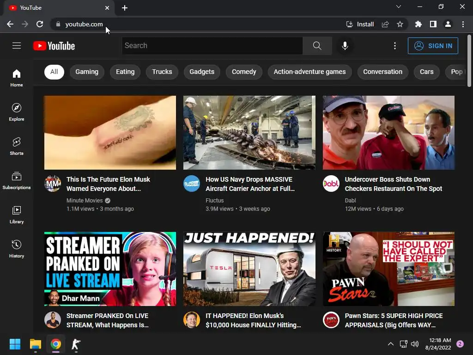Viewport: 473px width, 355px height.
Task: Open the hamburger guide menu
Action: point(17,46)
